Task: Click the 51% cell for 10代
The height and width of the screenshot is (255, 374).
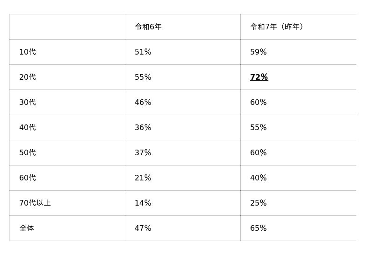Action: (x=143, y=52)
